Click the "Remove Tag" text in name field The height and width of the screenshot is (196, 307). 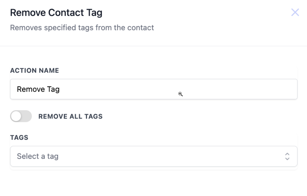38,89
